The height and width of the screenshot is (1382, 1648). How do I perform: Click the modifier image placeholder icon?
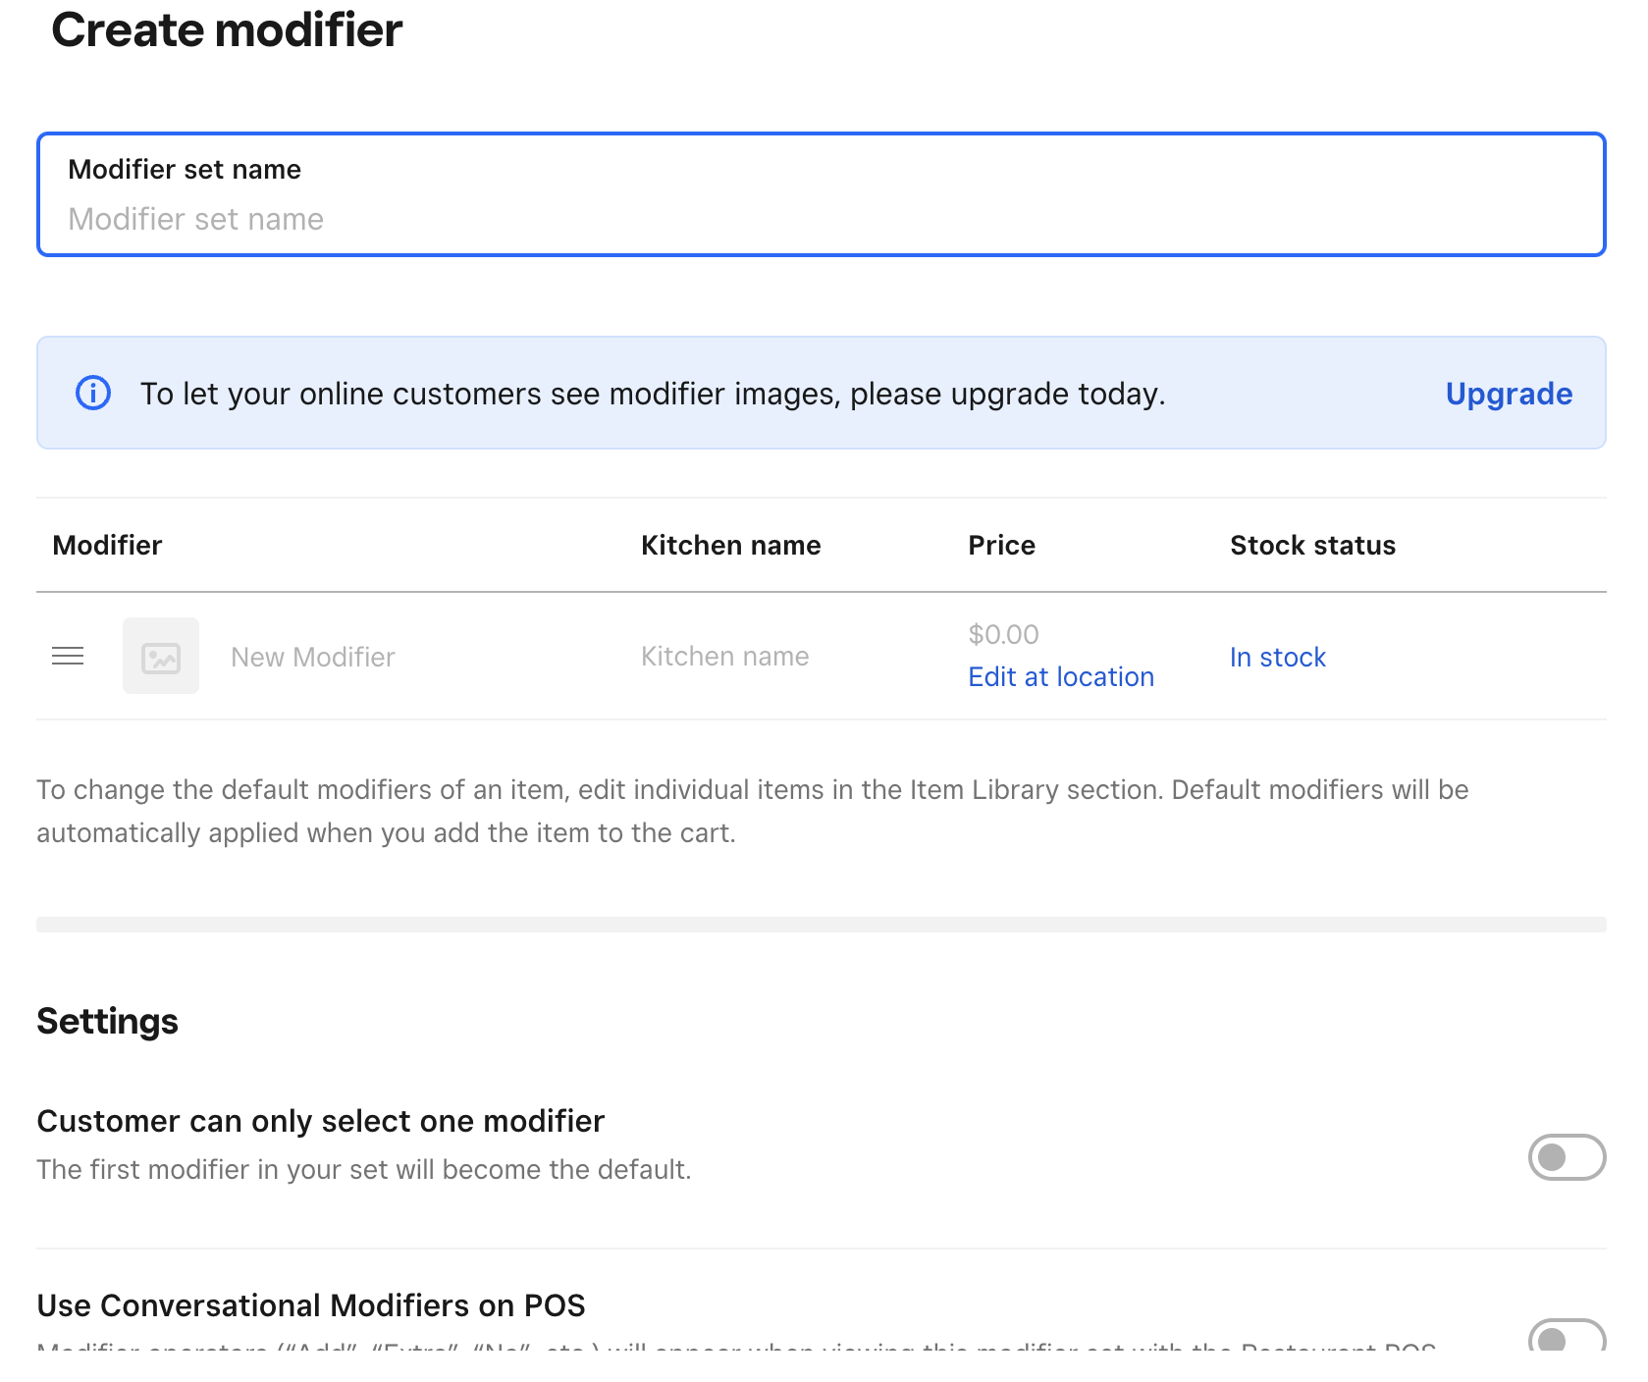[x=161, y=657]
